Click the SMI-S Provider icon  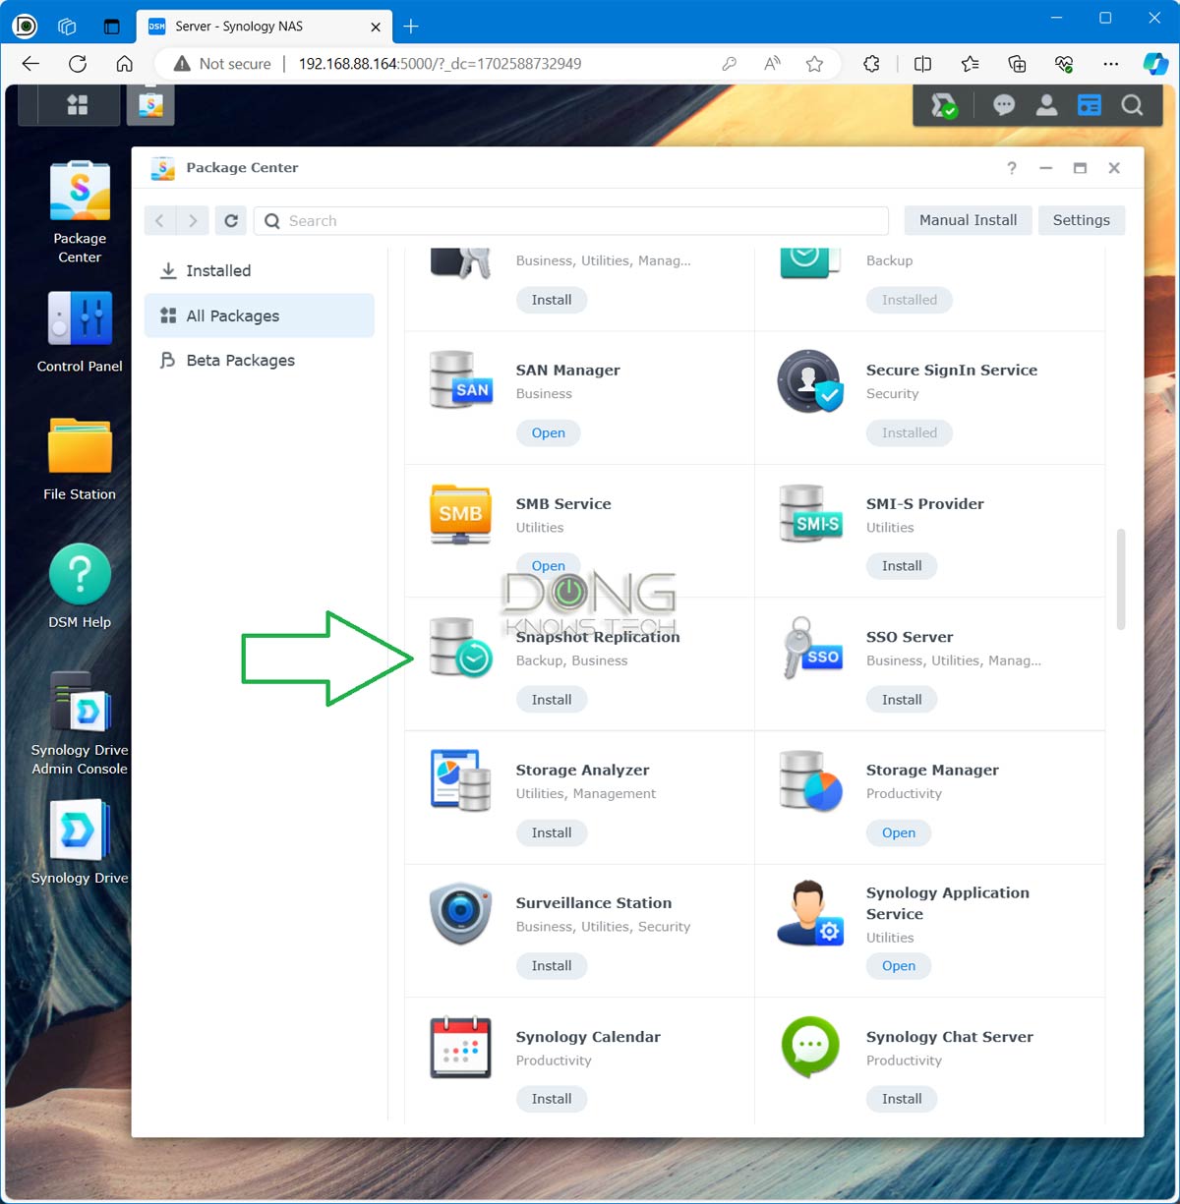pyautogui.click(x=810, y=513)
